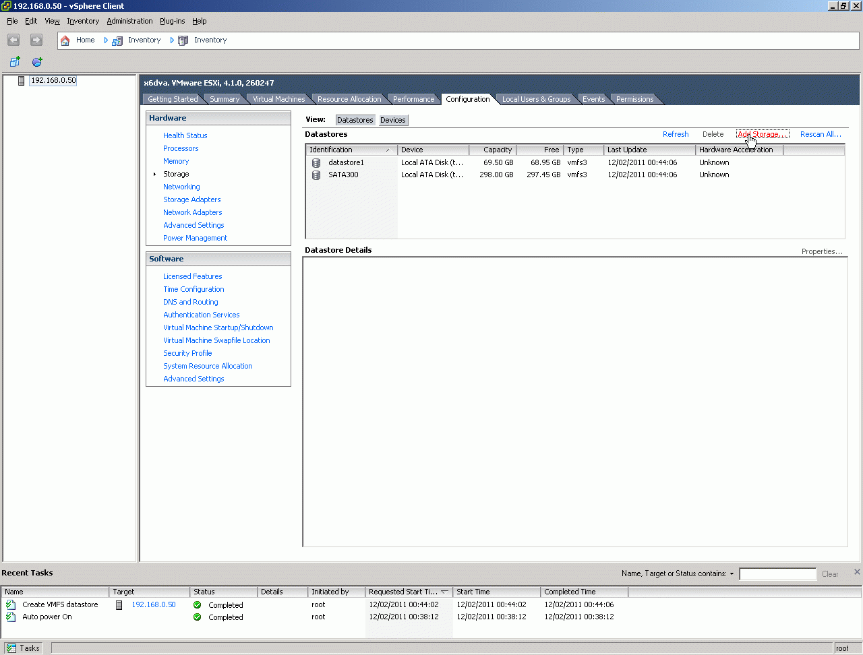This screenshot has height=655, width=863.
Task: Click Rescan All link
Action: [x=821, y=134]
